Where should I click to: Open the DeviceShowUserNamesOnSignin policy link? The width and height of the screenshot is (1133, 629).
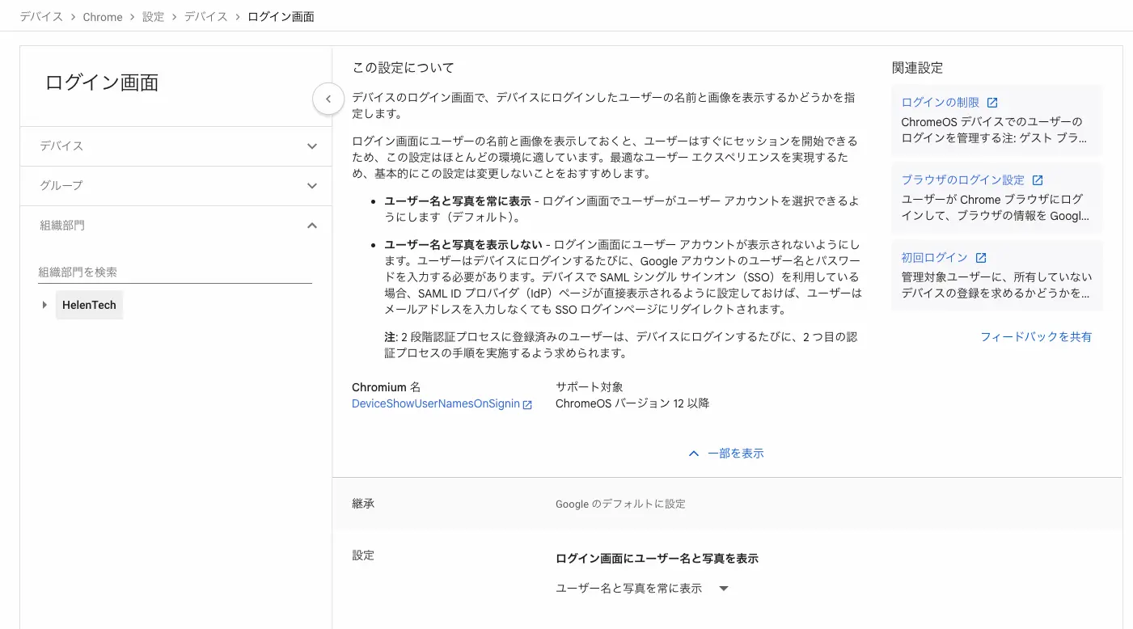tap(436, 403)
